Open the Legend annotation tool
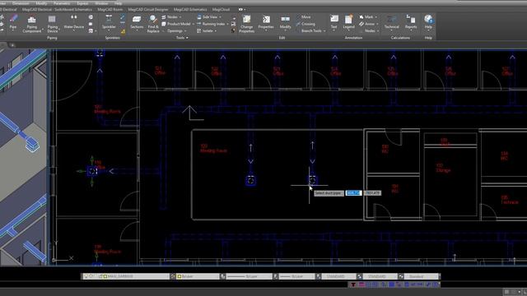The height and width of the screenshot is (296, 527). (x=348, y=22)
